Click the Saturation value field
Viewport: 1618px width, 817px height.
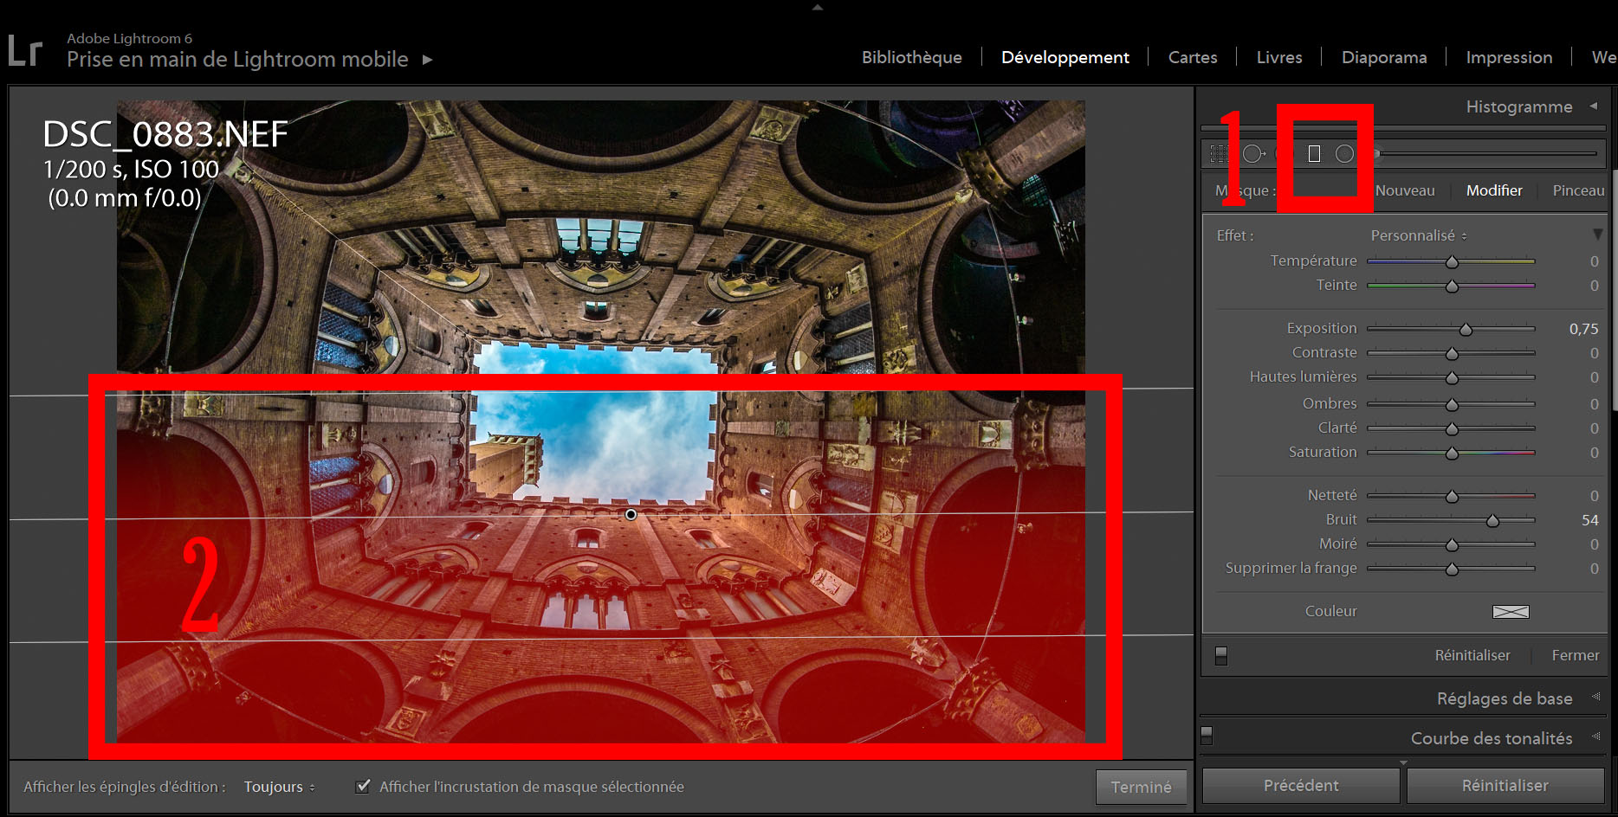[x=1594, y=453]
